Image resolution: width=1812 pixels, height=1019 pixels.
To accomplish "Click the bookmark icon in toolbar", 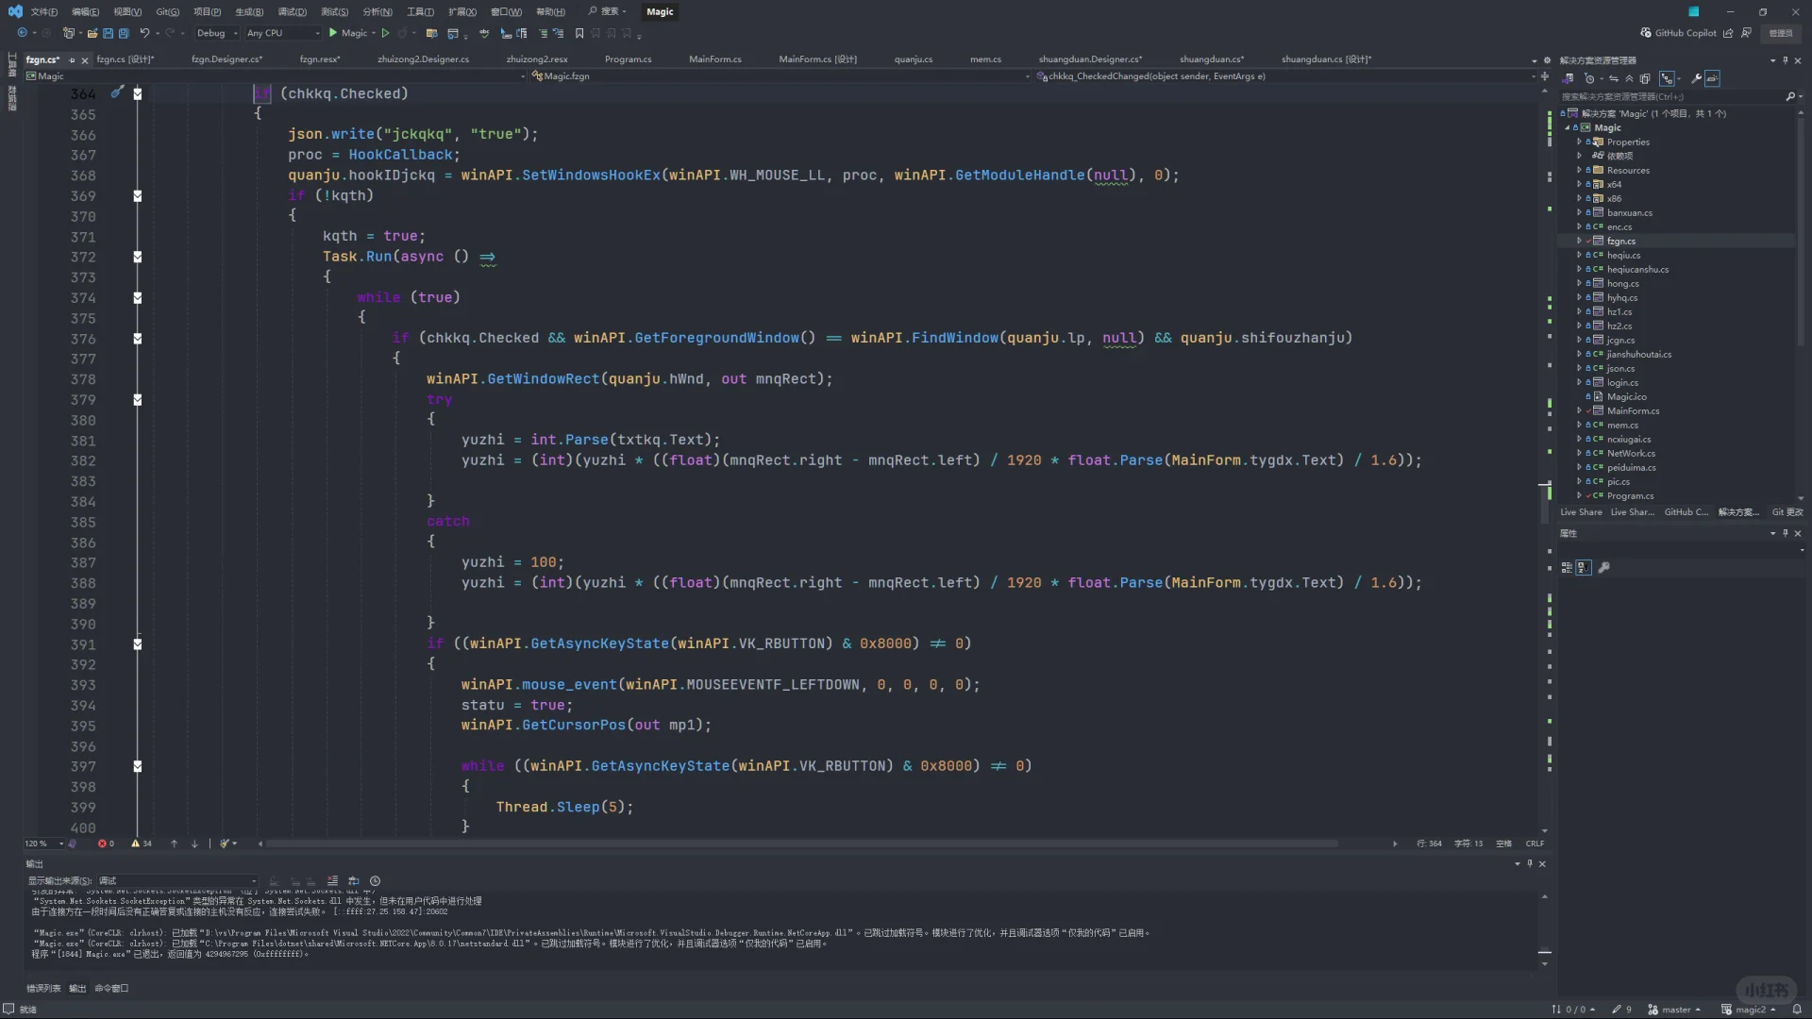I will (x=579, y=33).
